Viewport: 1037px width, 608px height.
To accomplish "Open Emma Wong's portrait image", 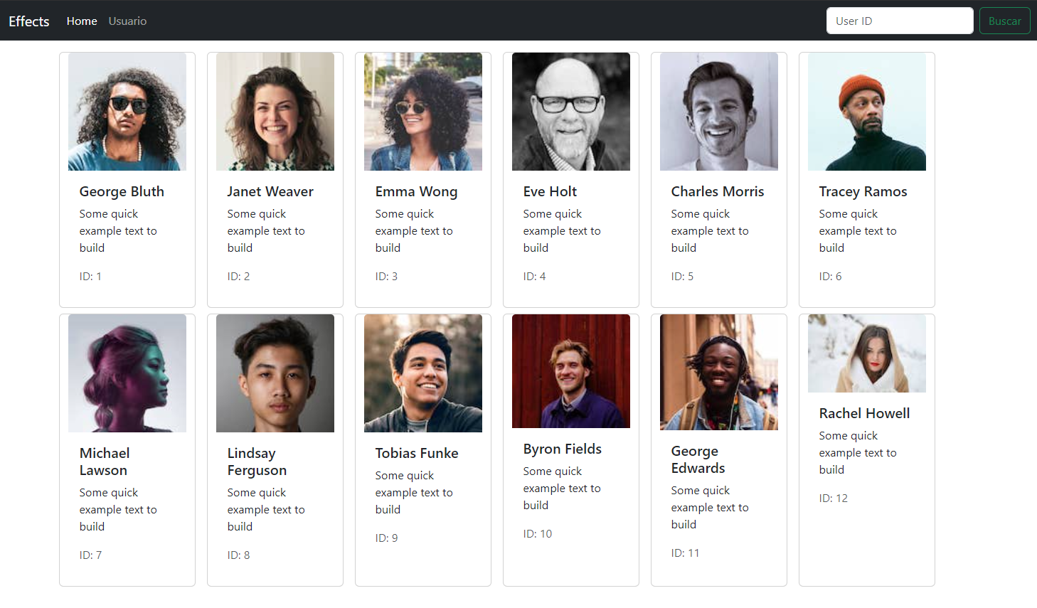I will coord(423,112).
